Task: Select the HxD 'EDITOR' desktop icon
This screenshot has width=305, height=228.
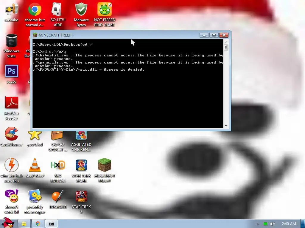Action: [58, 170]
